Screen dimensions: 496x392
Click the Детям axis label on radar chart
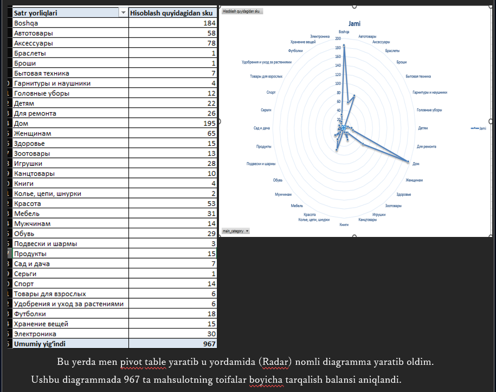coord(423,128)
